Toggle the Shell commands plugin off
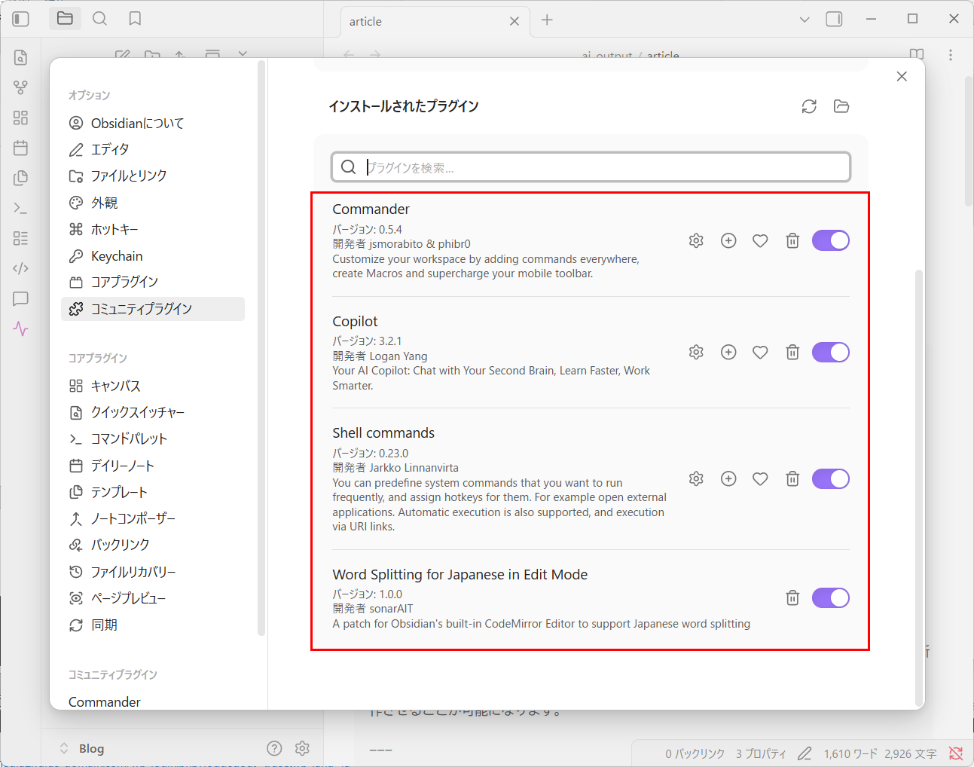Viewport: 974px width, 767px height. click(x=830, y=478)
